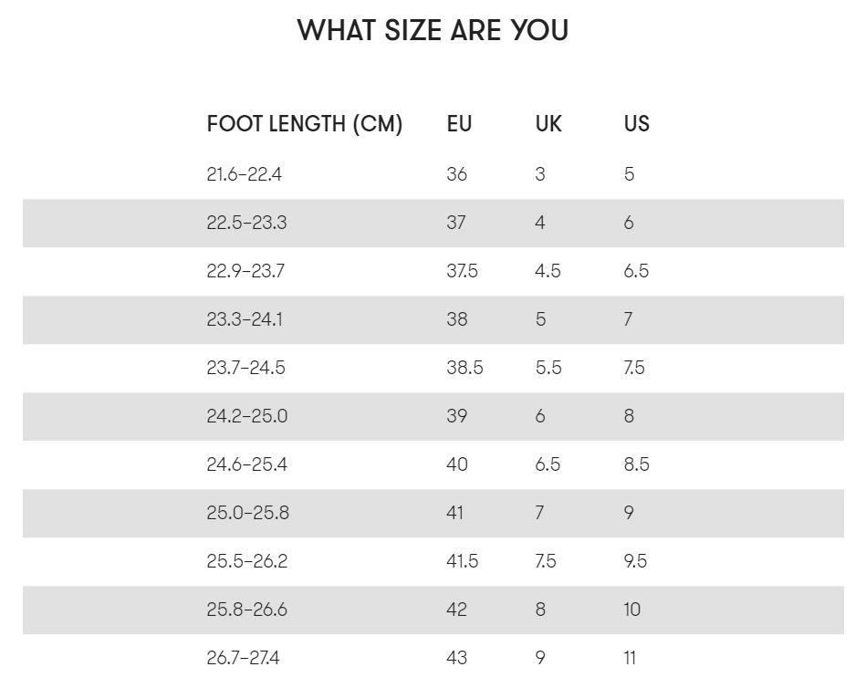Image resolution: width=855 pixels, height=688 pixels.
Task: Click EU size 43 in last row
Action: click(457, 658)
